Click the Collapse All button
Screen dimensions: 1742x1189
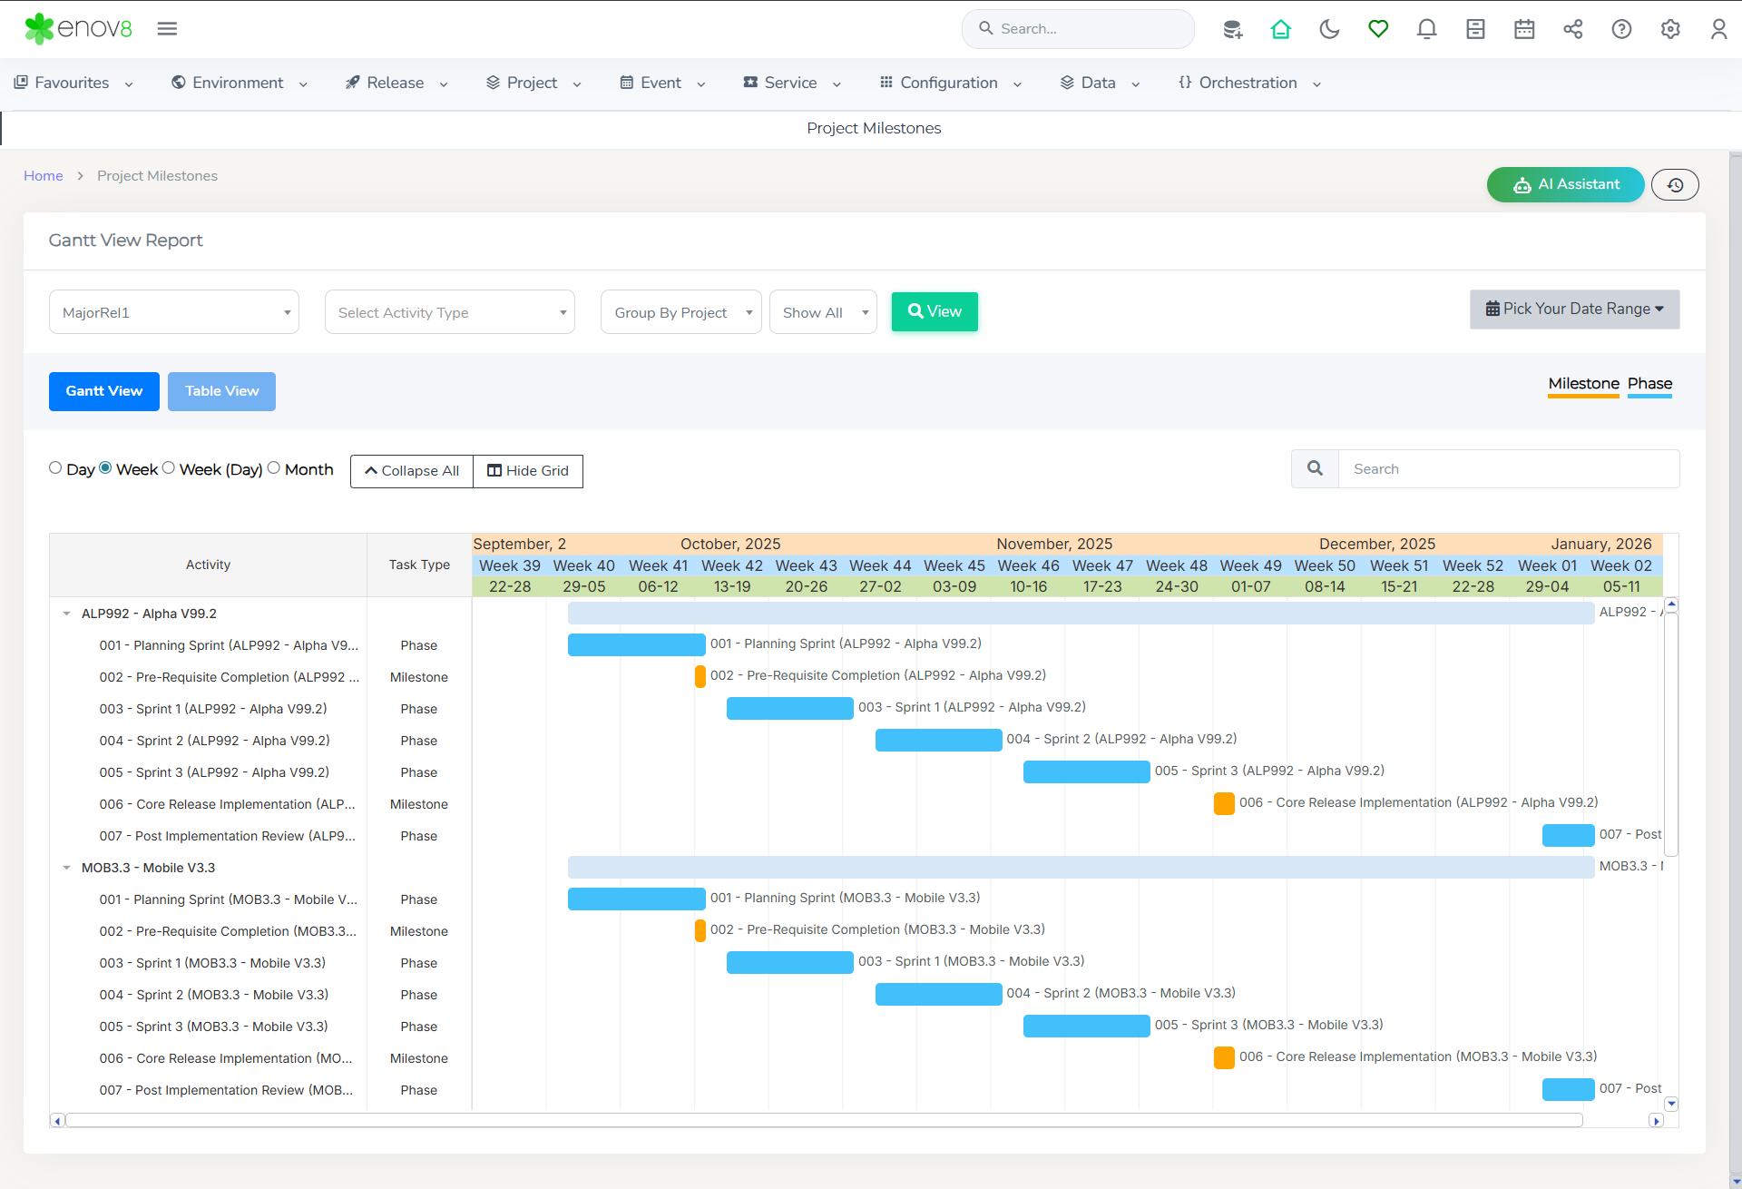click(412, 471)
